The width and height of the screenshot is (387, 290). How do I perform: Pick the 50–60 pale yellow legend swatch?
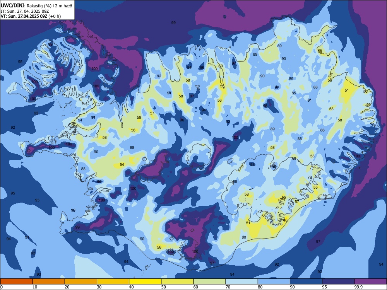(177, 281)
